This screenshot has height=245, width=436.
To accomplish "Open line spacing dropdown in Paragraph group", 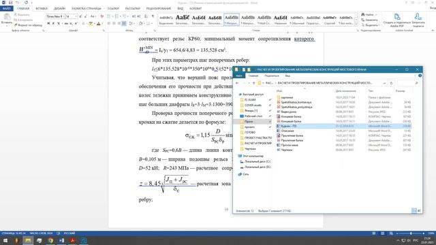I will [131, 24].
